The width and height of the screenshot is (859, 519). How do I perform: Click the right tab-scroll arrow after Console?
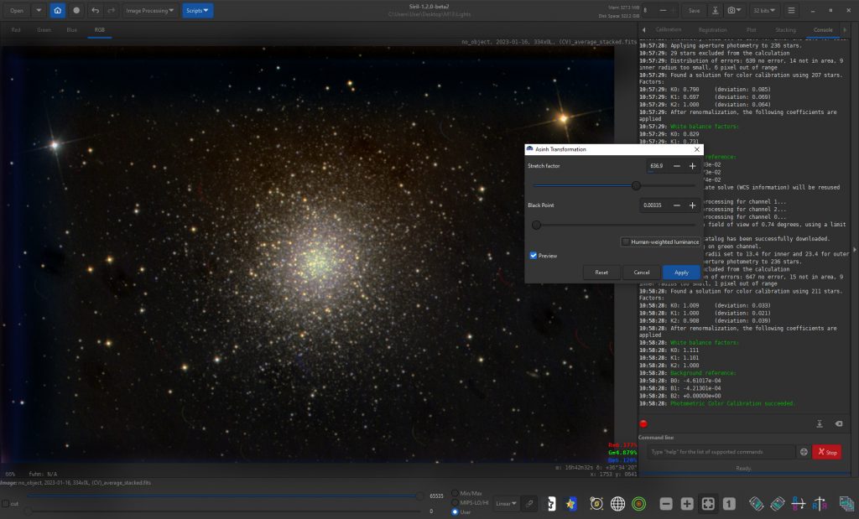click(845, 29)
